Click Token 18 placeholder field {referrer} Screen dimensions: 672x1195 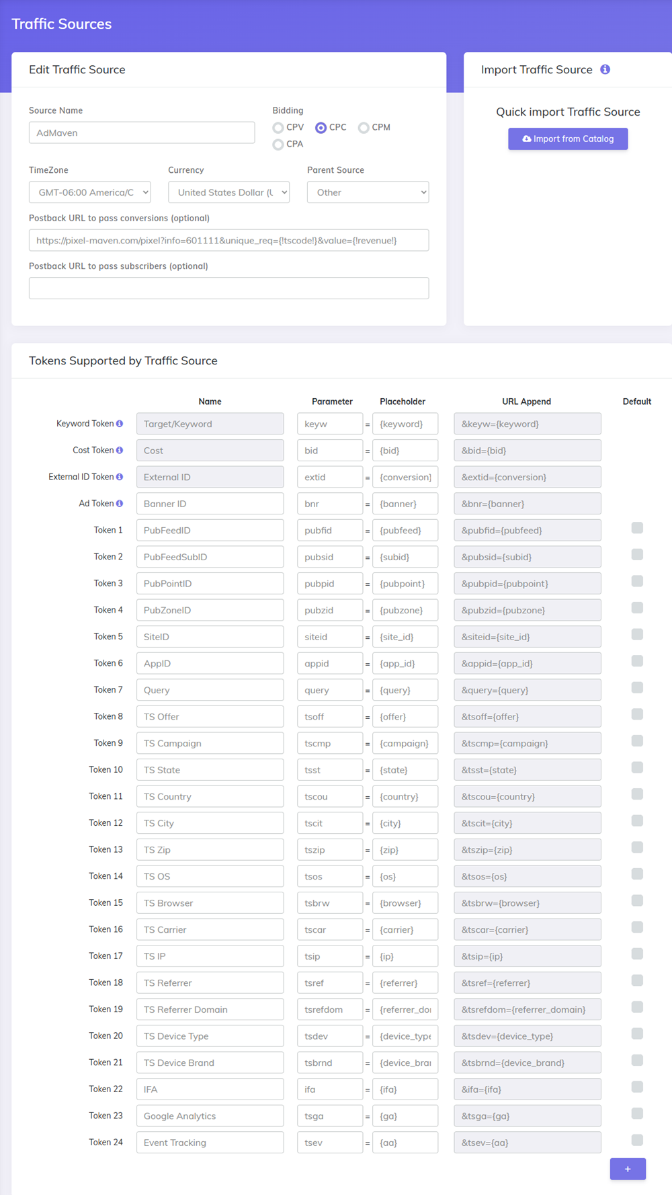point(405,983)
